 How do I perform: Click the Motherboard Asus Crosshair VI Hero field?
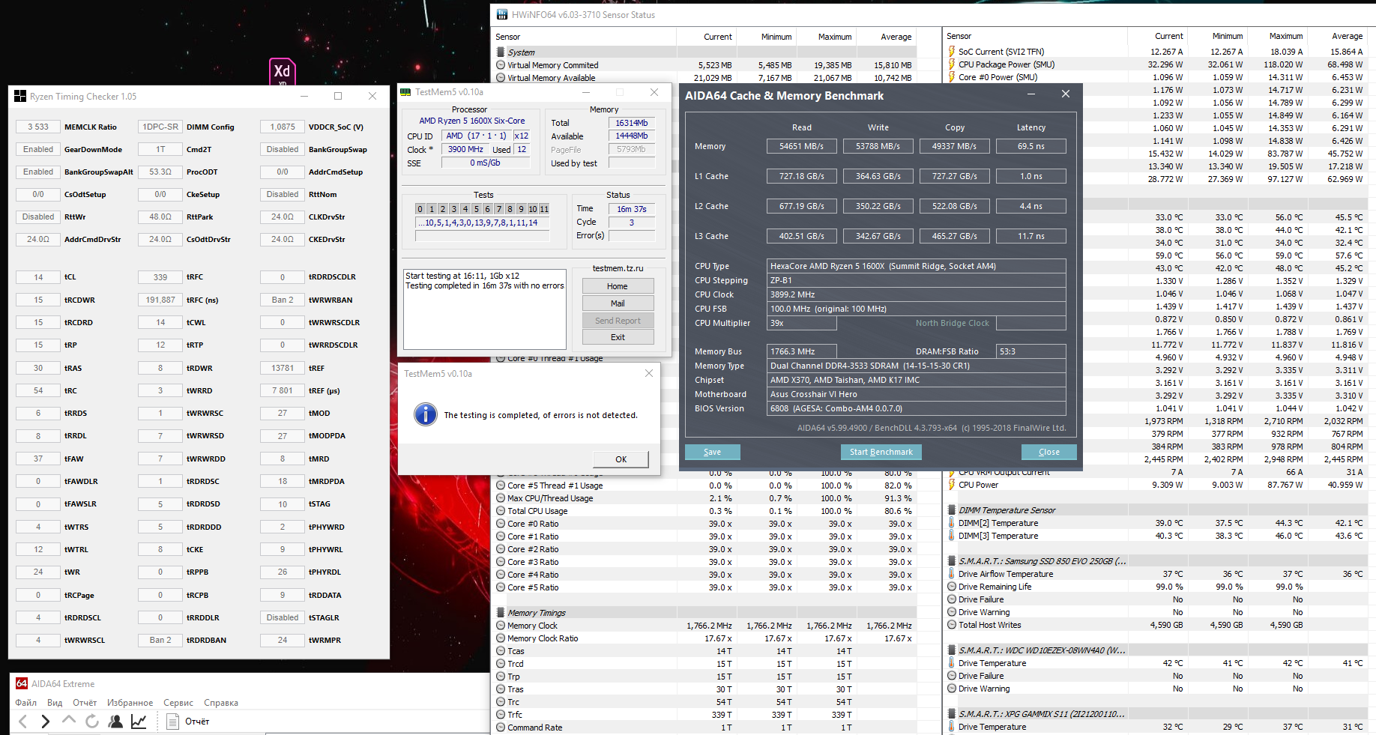point(917,394)
